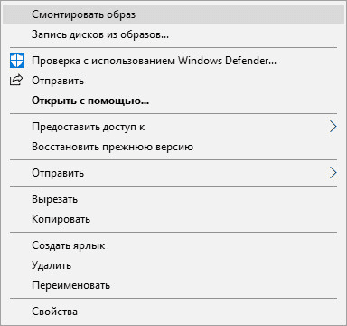The height and width of the screenshot is (326, 347).
Task: Choose Запись дисков из образов… option
Action: pyautogui.click(x=173, y=34)
